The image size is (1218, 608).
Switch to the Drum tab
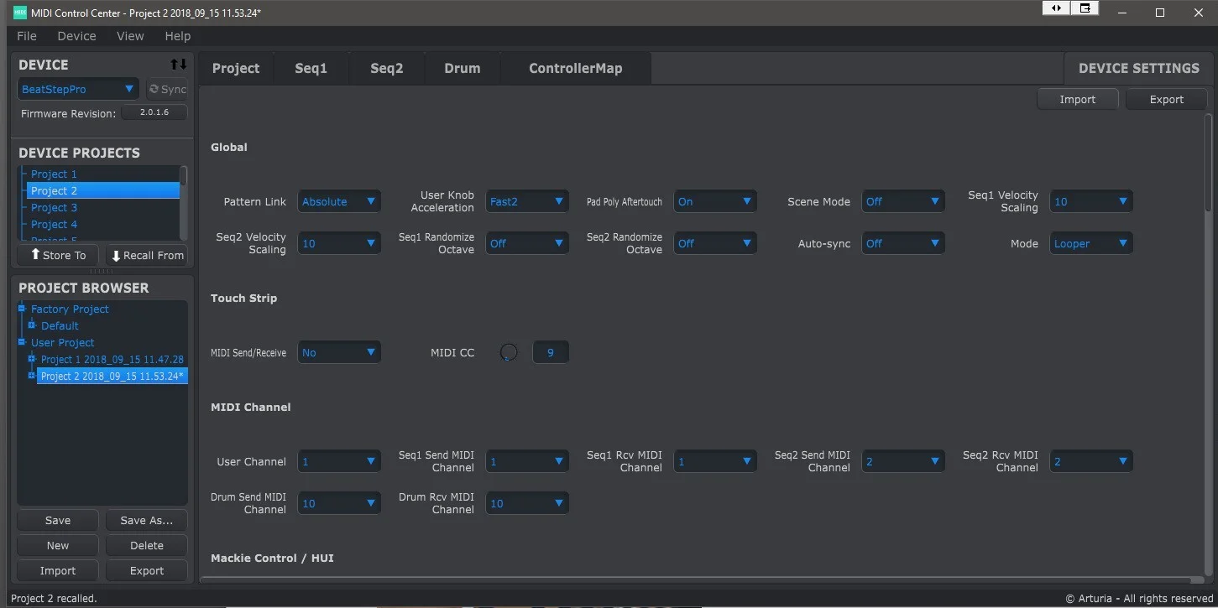(x=463, y=68)
